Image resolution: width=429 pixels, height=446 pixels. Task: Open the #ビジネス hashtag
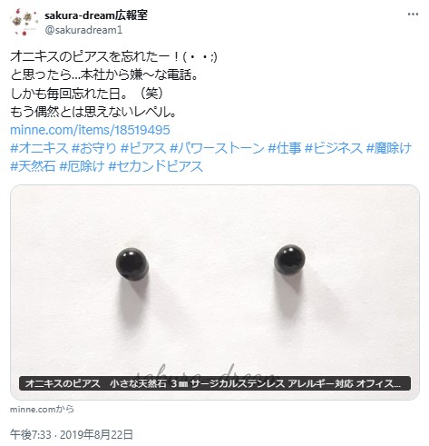(334, 148)
